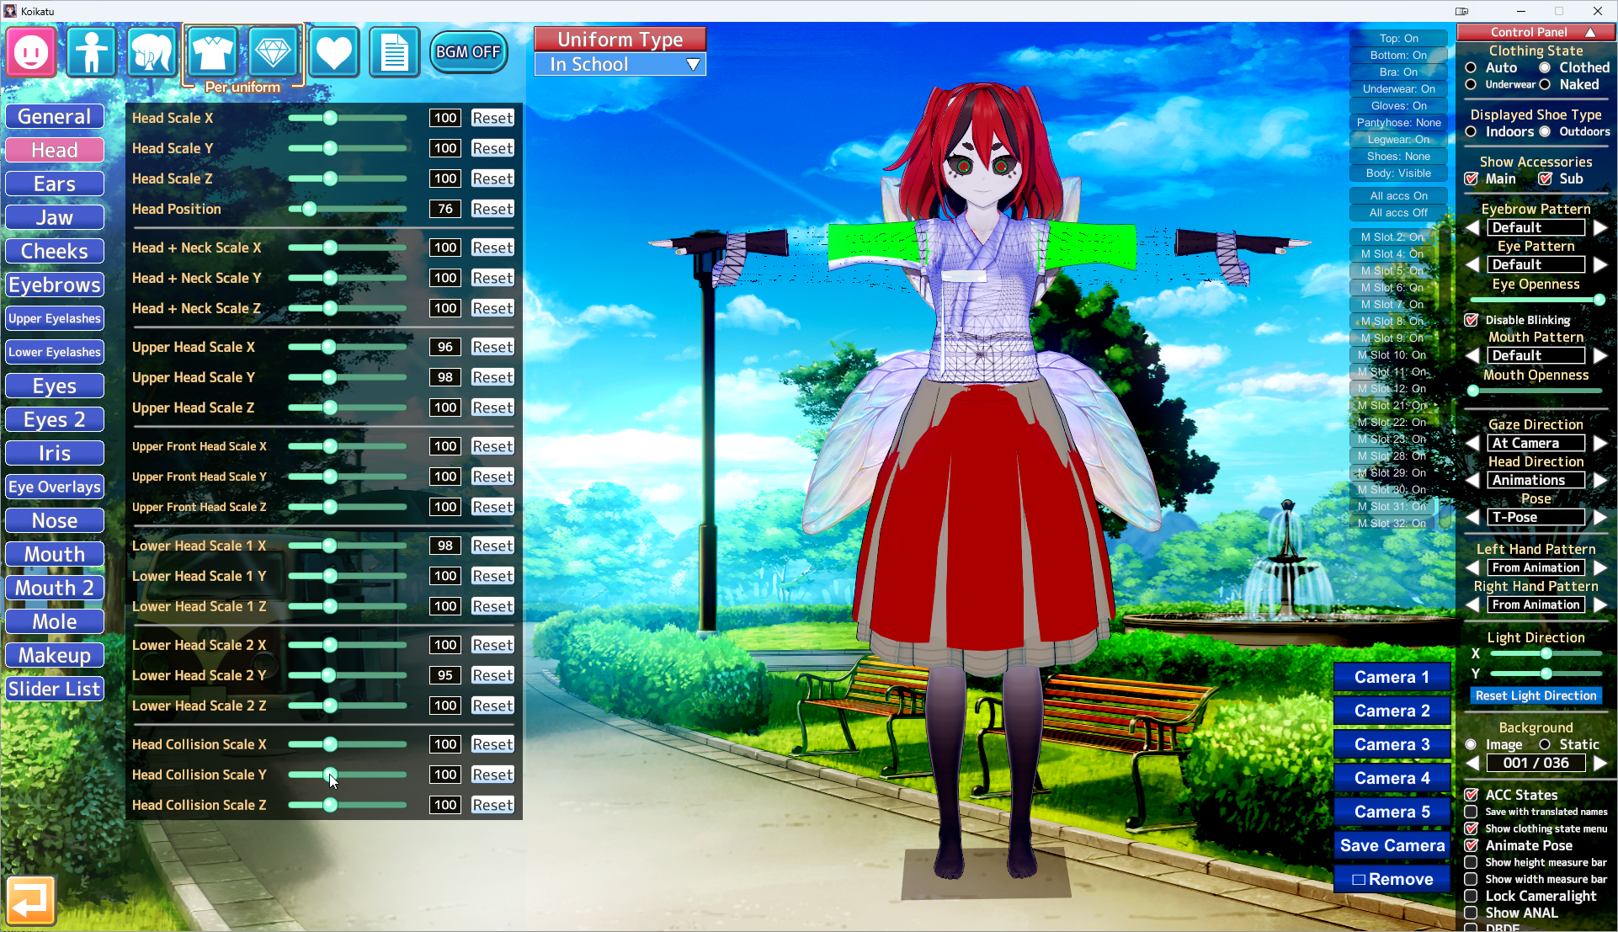Go to next Gaze Direction
This screenshot has height=932, width=1618.
pyautogui.click(x=1599, y=443)
